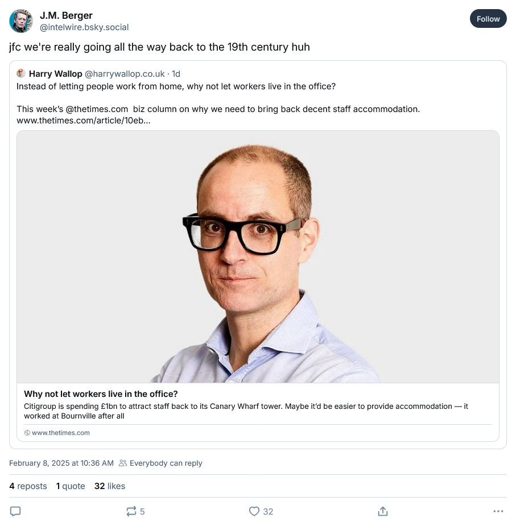View the 4 reposts list
The width and height of the screenshot is (516, 526).
(28, 486)
